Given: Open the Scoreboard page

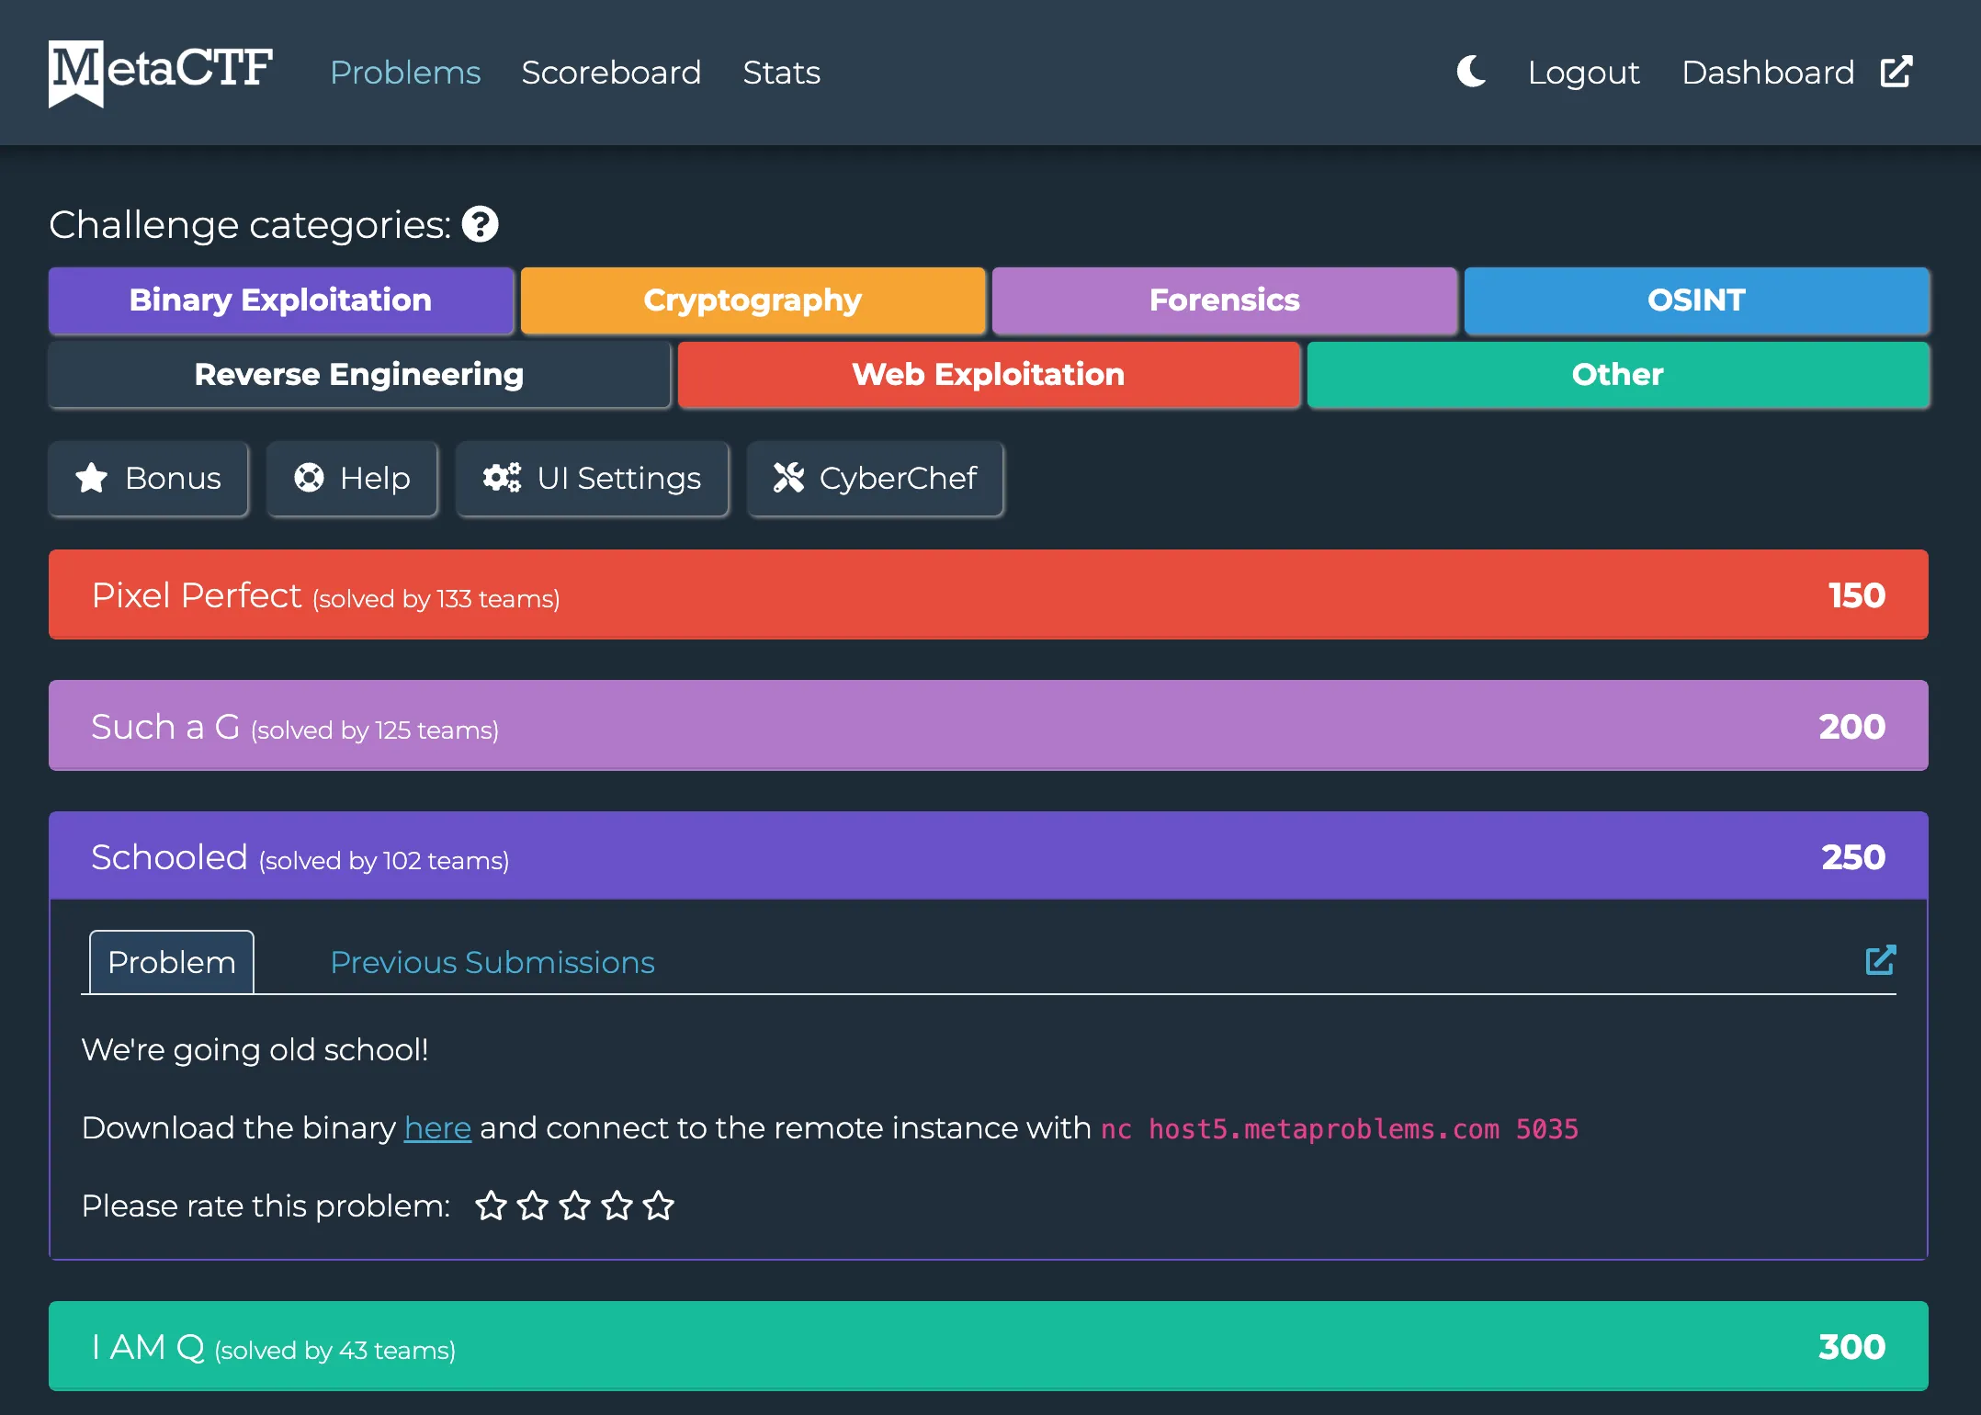Looking at the screenshot, I should (x=611, y=73).
